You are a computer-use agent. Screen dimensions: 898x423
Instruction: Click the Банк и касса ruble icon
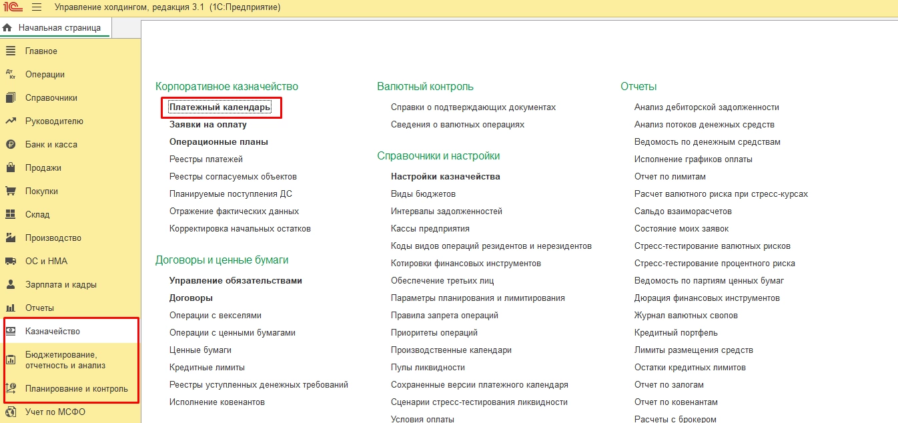(x=11, y=145)
